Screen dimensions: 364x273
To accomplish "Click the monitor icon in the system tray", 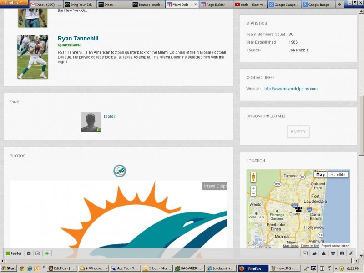I will click(314, 268).
